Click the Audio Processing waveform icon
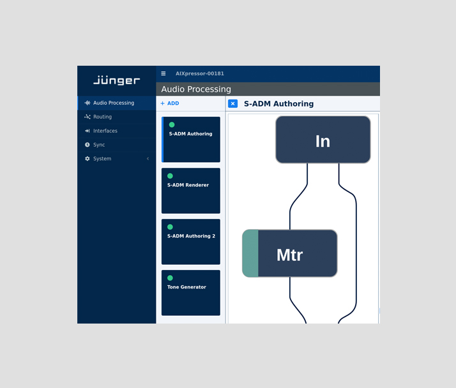 tap(87, 103)
